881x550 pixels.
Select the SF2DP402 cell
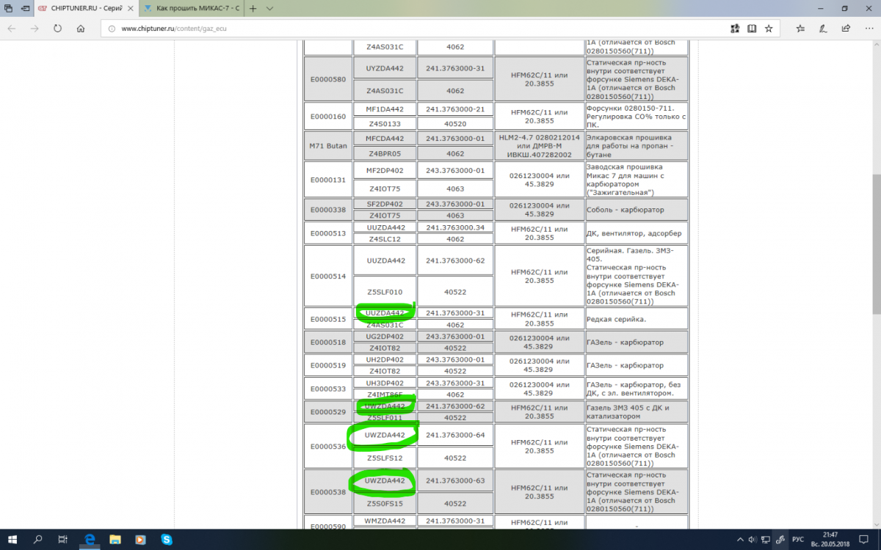click(385, 204)
